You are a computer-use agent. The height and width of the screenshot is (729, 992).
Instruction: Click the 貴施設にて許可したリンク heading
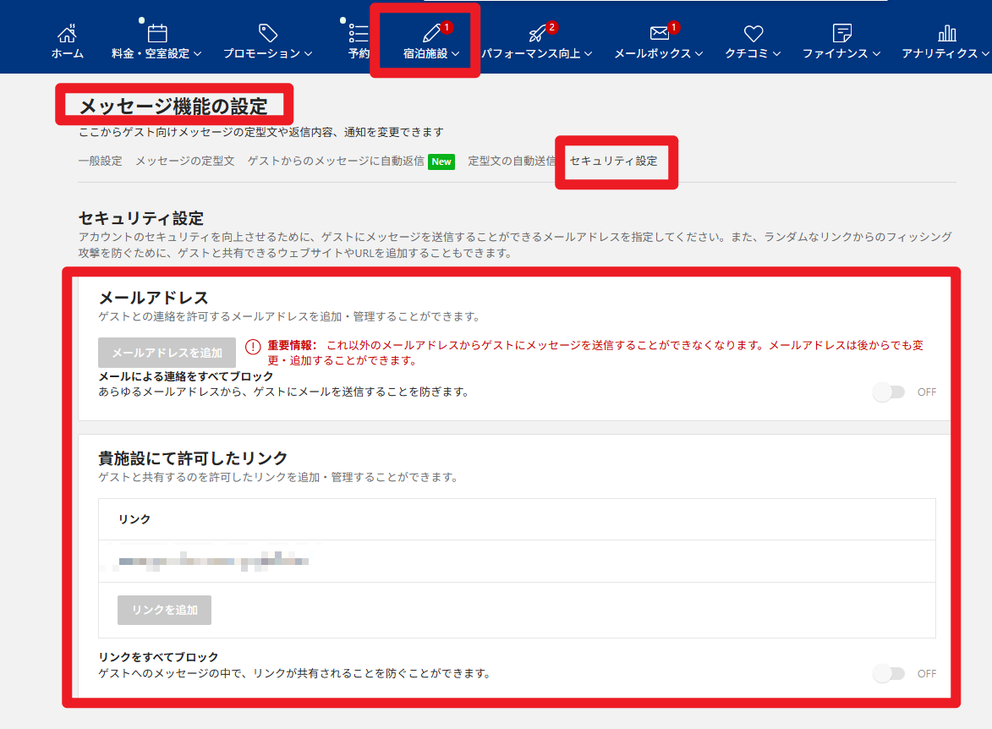coord(193,458)
